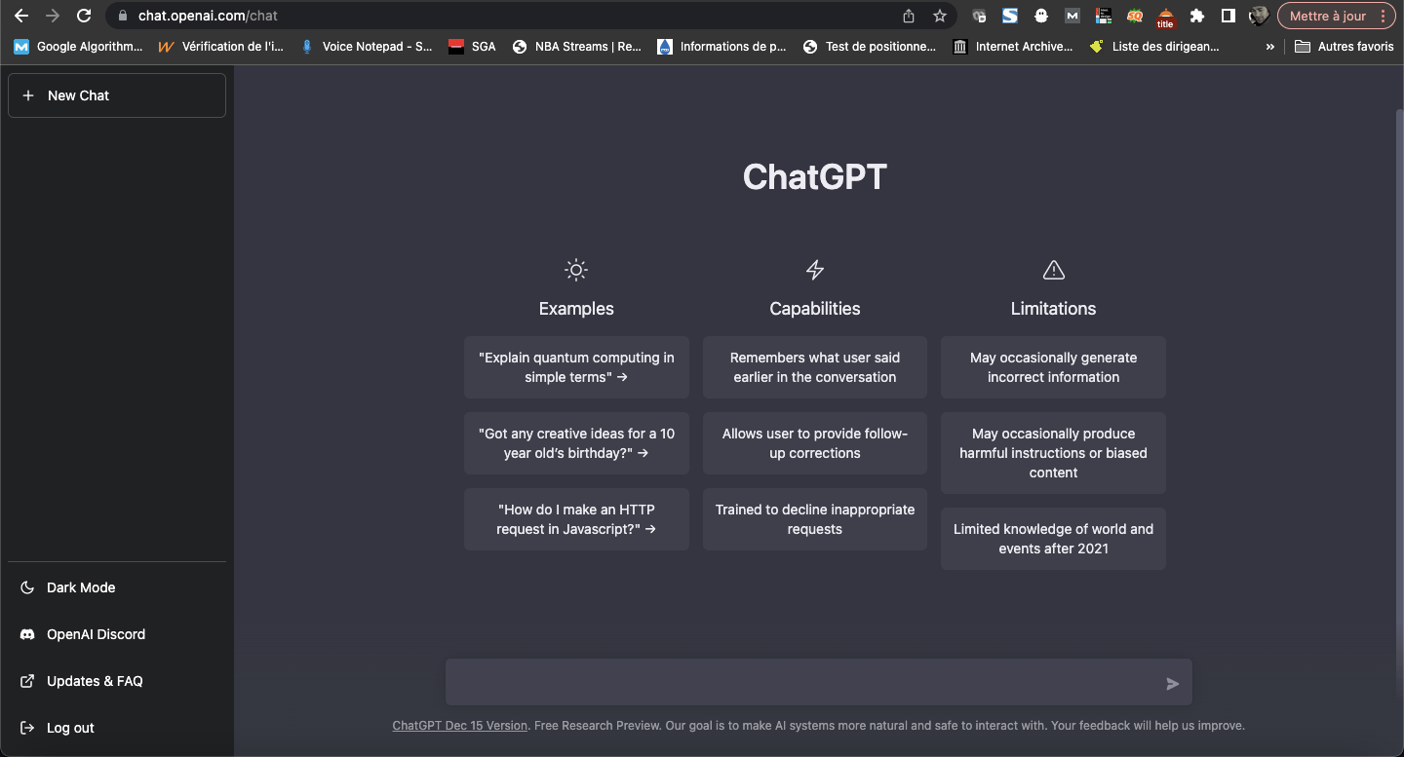Click 'Trained to decline inappropriate requests' card
This screenshot has height=757, width=1404.
pyautogui.click(x=815, y=519)
